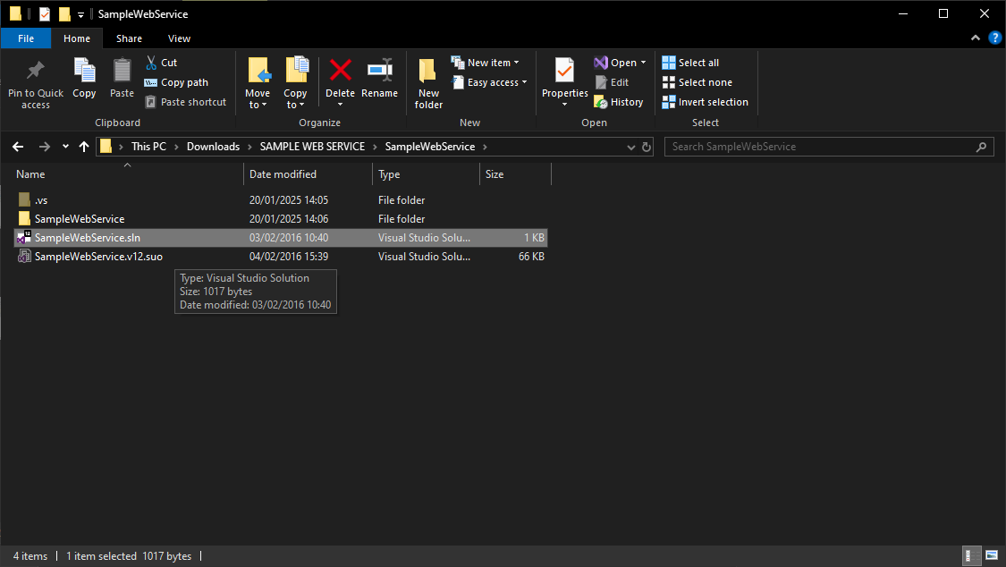Click Select none in ribbon
Screen dimensions: 1006x567
click(x=697, y=82)
